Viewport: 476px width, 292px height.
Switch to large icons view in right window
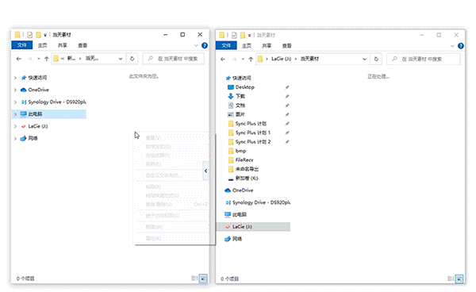point(459,279)
